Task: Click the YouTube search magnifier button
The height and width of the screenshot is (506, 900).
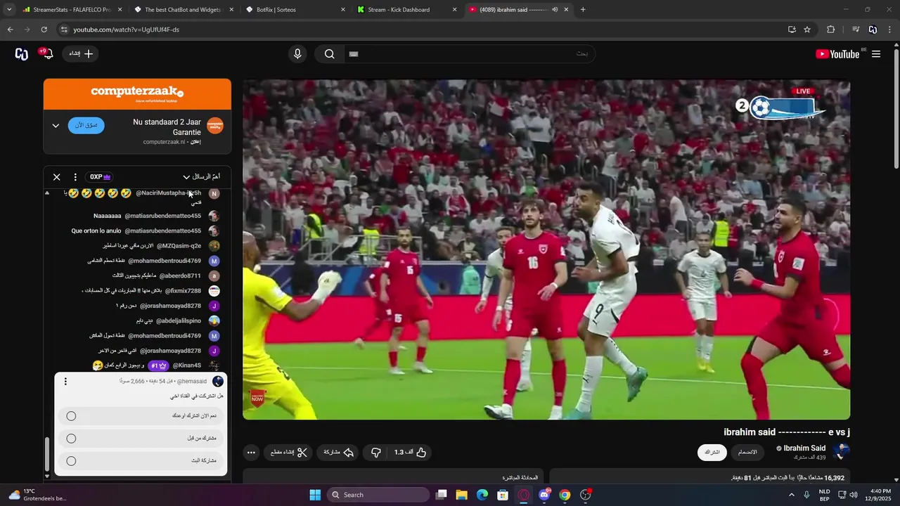Action: (x=329, y=54)
